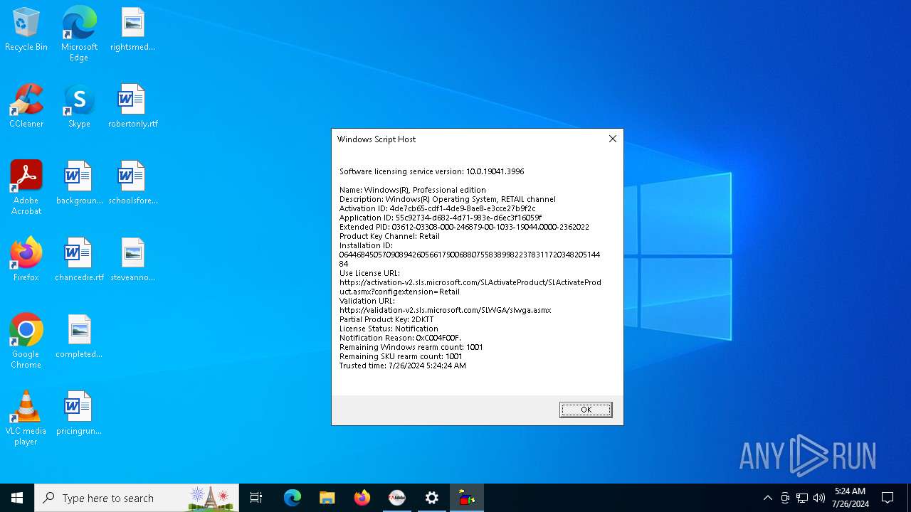Screen dimensions: 911x512
Task: Click the License Status: Notification line
Action: tap(389, 329)
